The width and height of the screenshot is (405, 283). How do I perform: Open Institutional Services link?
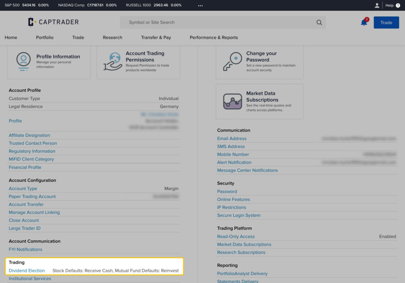click(30, 279)
